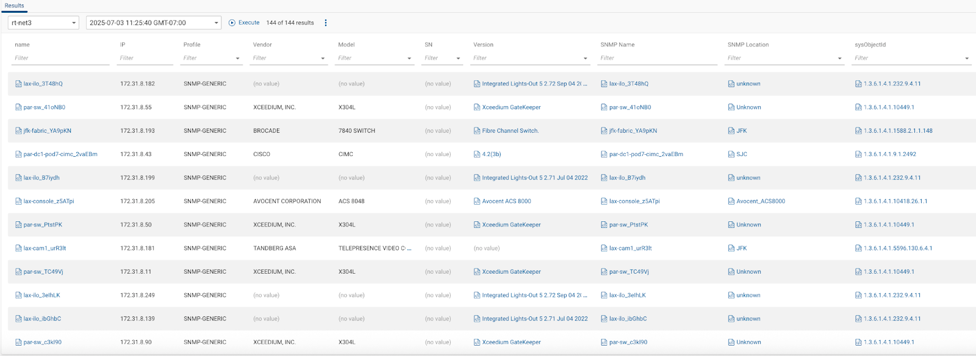Open the rt-net3 network dropdown
The height and width of the screenshot is (356, 976).
coord(44,23)
